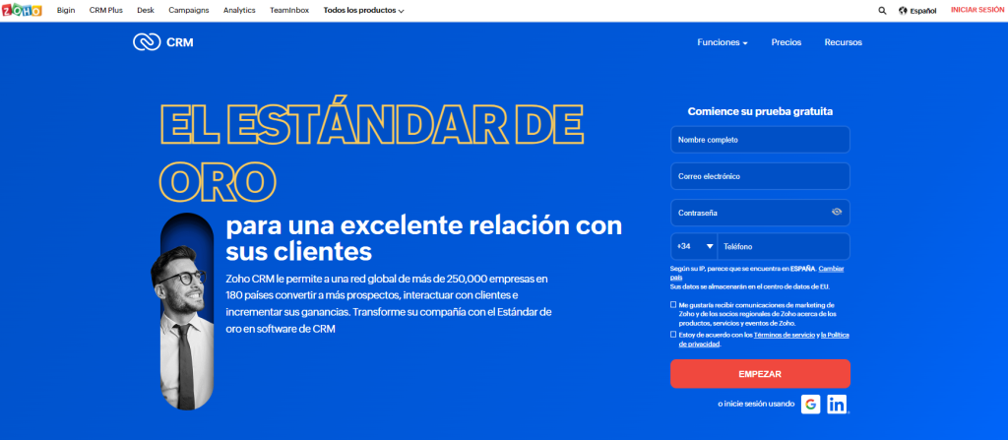Open Analytics in the top navigation
This screenshot has height=440, width=1008.
pos(239,10)
